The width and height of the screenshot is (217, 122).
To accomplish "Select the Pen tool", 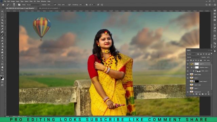I will pyautogui.click(x=2, y=55).
